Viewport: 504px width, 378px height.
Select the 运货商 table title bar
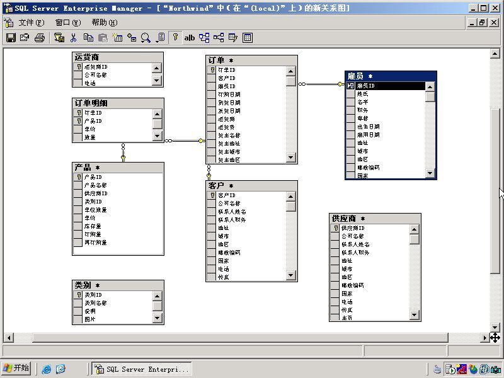click(x=118, y=57)
